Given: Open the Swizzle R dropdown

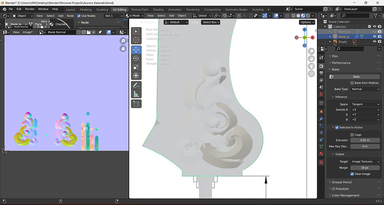Looking at the screenshot, I should [365, 109].
